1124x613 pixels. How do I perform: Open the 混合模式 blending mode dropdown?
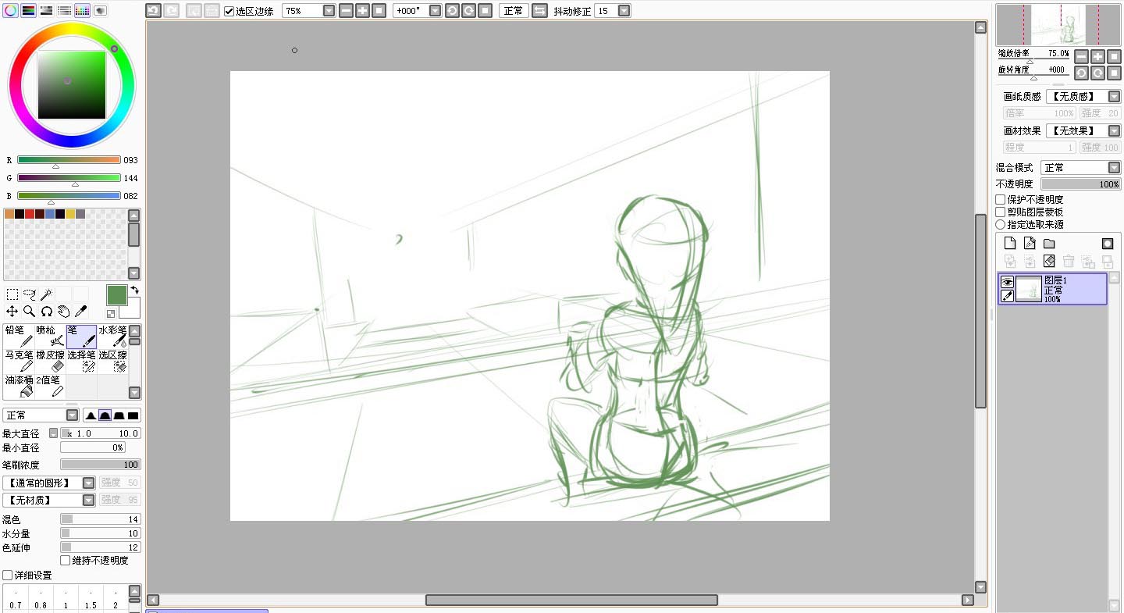tap(1114, 168)
